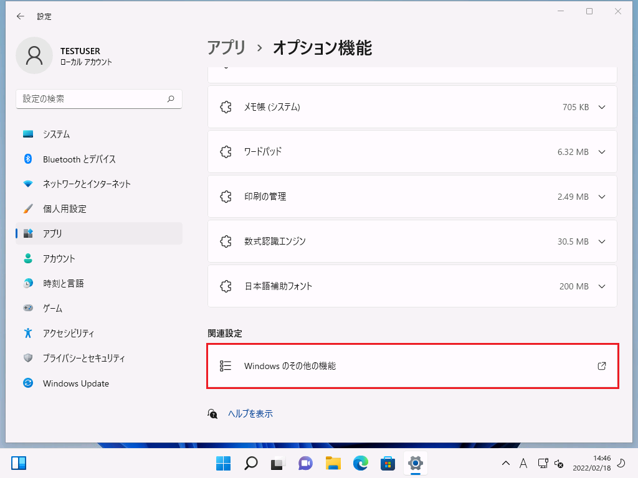Viewport: 638px width, 478px height.
Task: Expand the 印刷の管理 feature chevron
Action: [601, 197]
